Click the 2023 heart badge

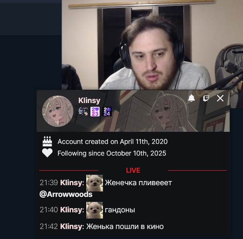[x=95, y=111]
